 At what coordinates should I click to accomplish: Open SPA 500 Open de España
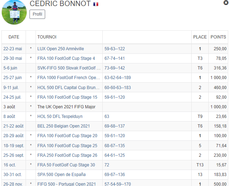click(61, 175)
